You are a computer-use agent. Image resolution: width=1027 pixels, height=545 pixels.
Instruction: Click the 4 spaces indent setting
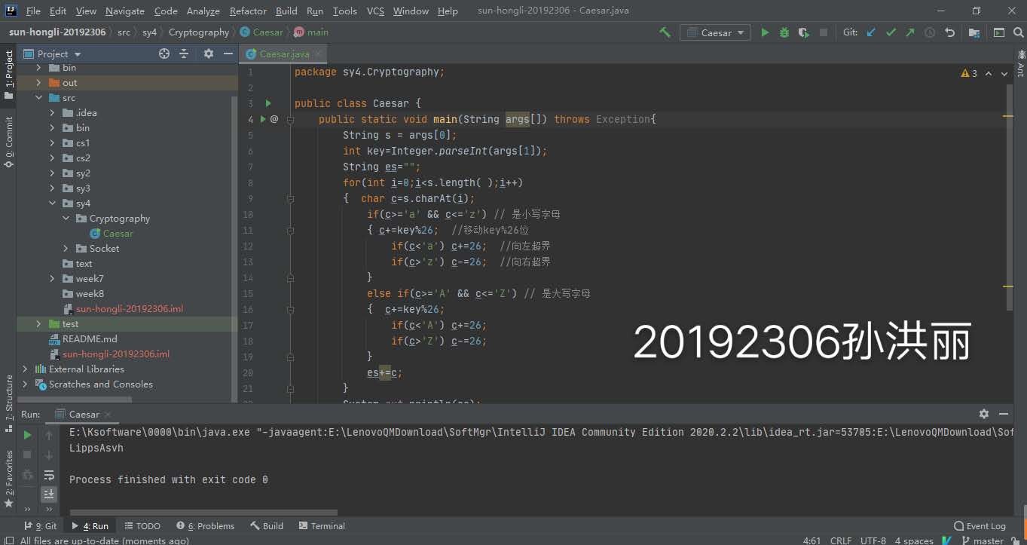pyautogui.click(x=914, y=540)
